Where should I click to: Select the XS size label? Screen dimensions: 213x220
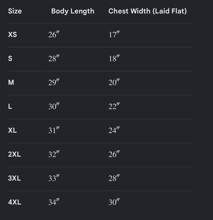tap(12, 34)
